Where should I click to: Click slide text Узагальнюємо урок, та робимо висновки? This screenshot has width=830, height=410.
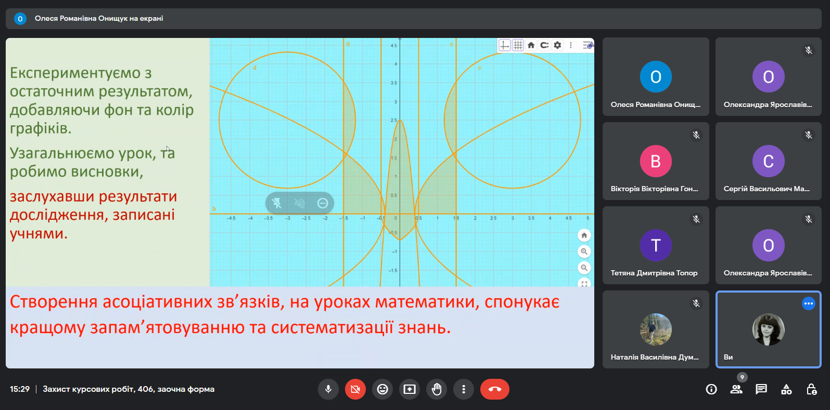click(92, 162)
